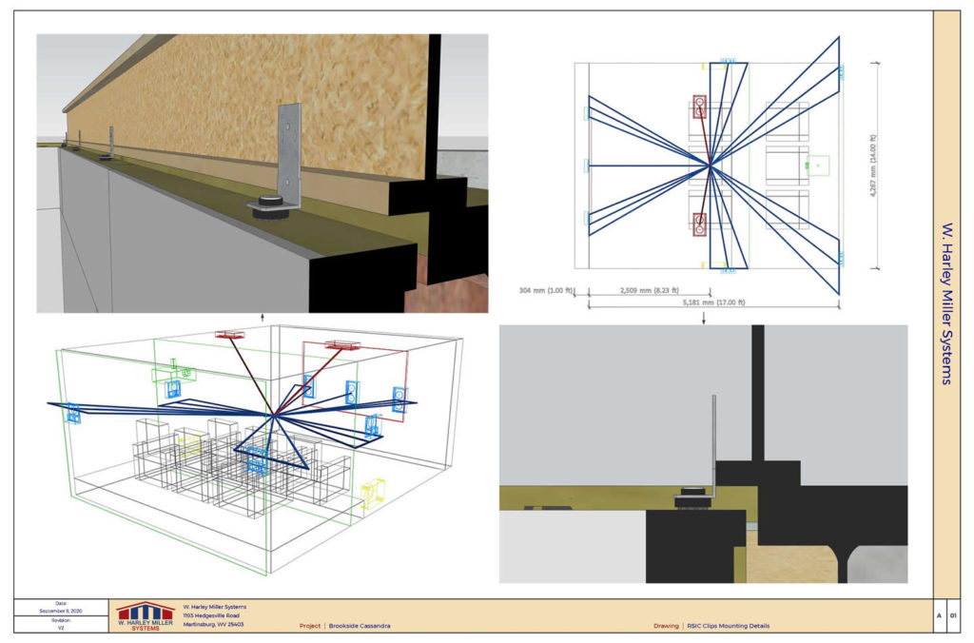
Task: Click the 'RSIC Clips Mounting Details' drawing title
Action: pyautogui.click(x=728, y=626)
